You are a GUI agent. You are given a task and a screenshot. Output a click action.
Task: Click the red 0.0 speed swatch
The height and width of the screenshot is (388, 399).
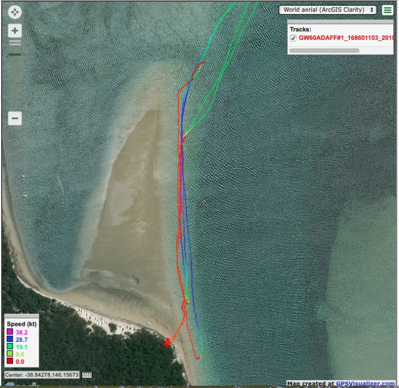pyautogui.click(x=10, y=361)
